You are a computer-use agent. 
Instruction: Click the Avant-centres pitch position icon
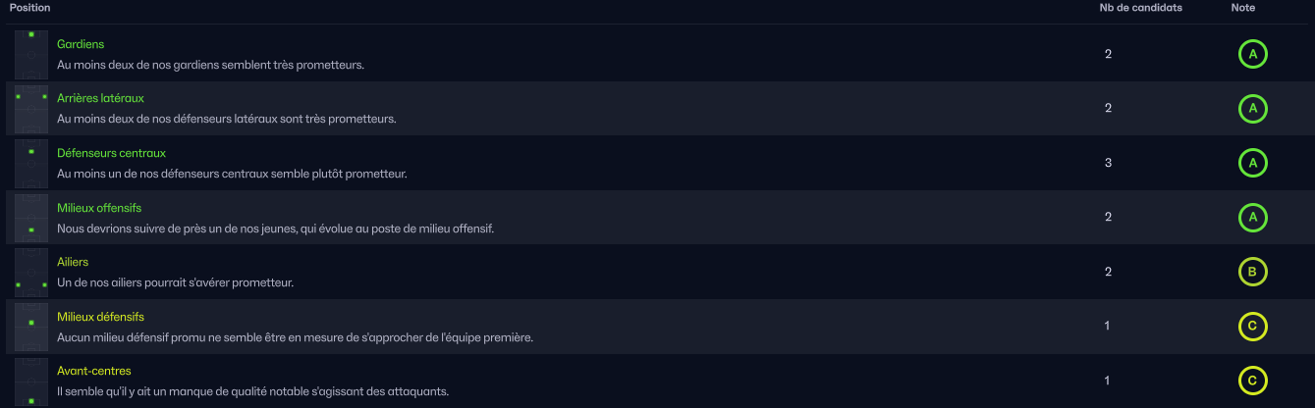pos(31,381)
